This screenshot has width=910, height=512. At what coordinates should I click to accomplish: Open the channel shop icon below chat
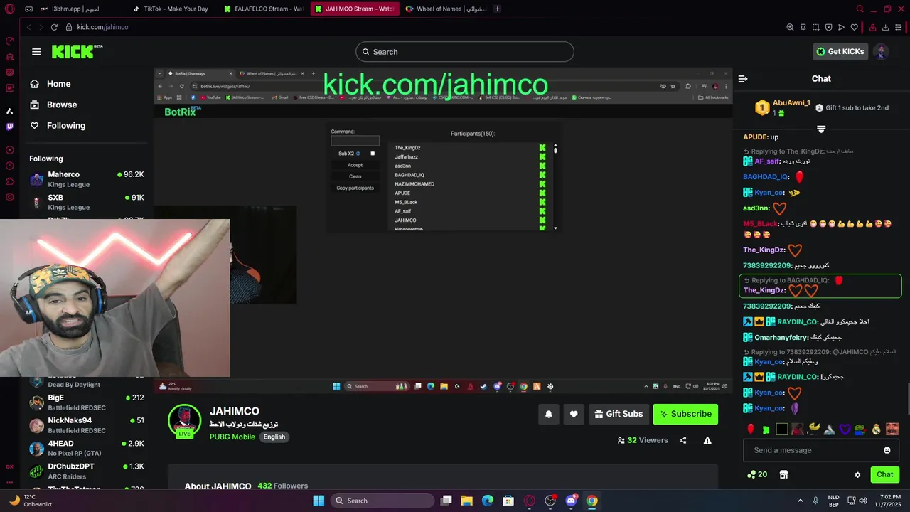tap(783, 474)
